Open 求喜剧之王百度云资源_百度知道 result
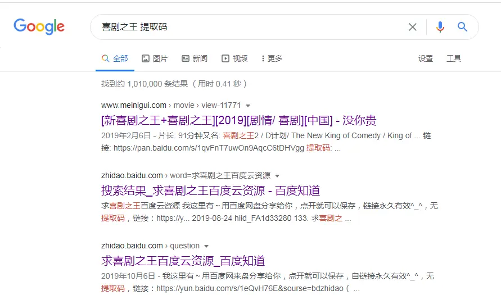 pos(183,261)
